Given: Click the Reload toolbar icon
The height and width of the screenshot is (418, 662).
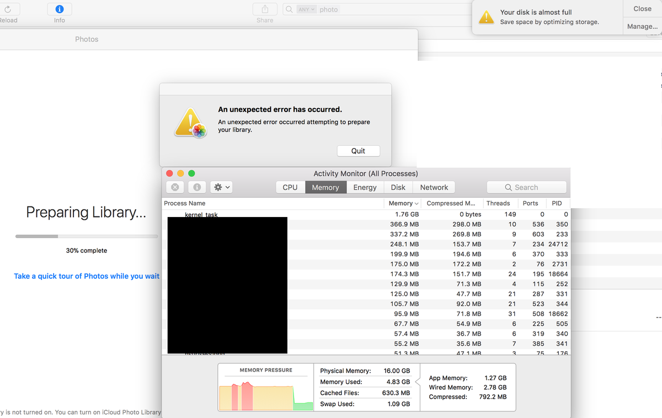Looking at the screenshot, I should 8,9.
